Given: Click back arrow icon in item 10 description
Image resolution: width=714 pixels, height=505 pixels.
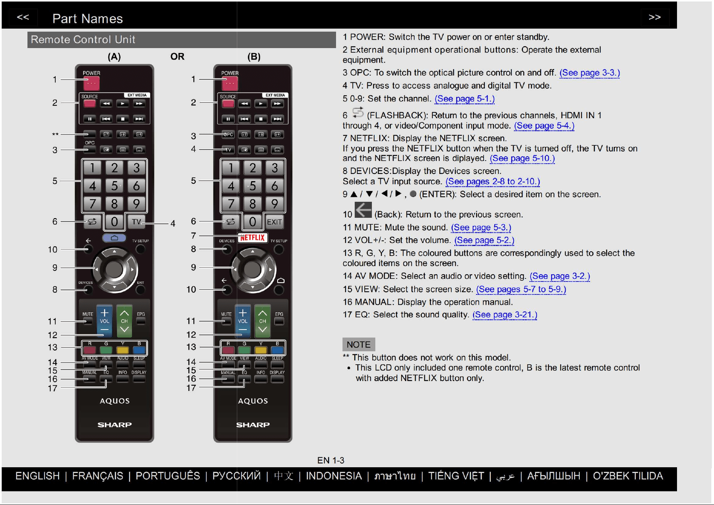Looking at the screenshot, I should pos(363,210).
